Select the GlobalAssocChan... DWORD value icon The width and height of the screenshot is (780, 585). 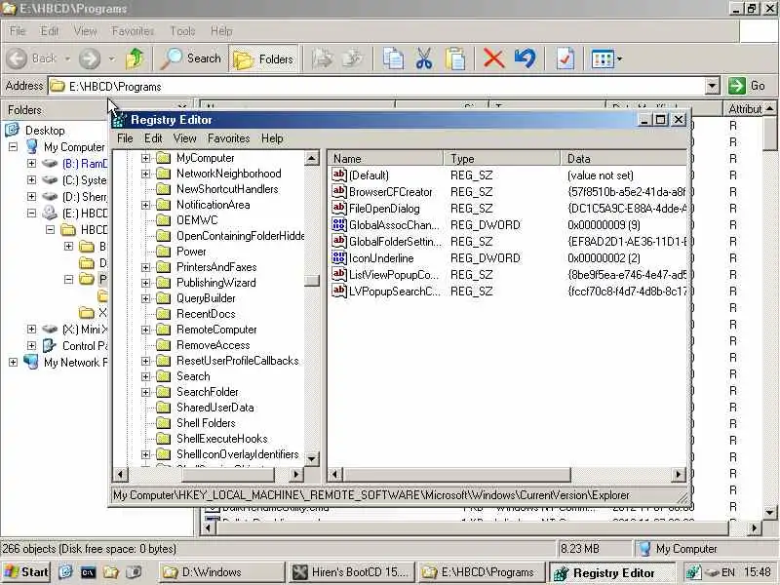[339, 225]
